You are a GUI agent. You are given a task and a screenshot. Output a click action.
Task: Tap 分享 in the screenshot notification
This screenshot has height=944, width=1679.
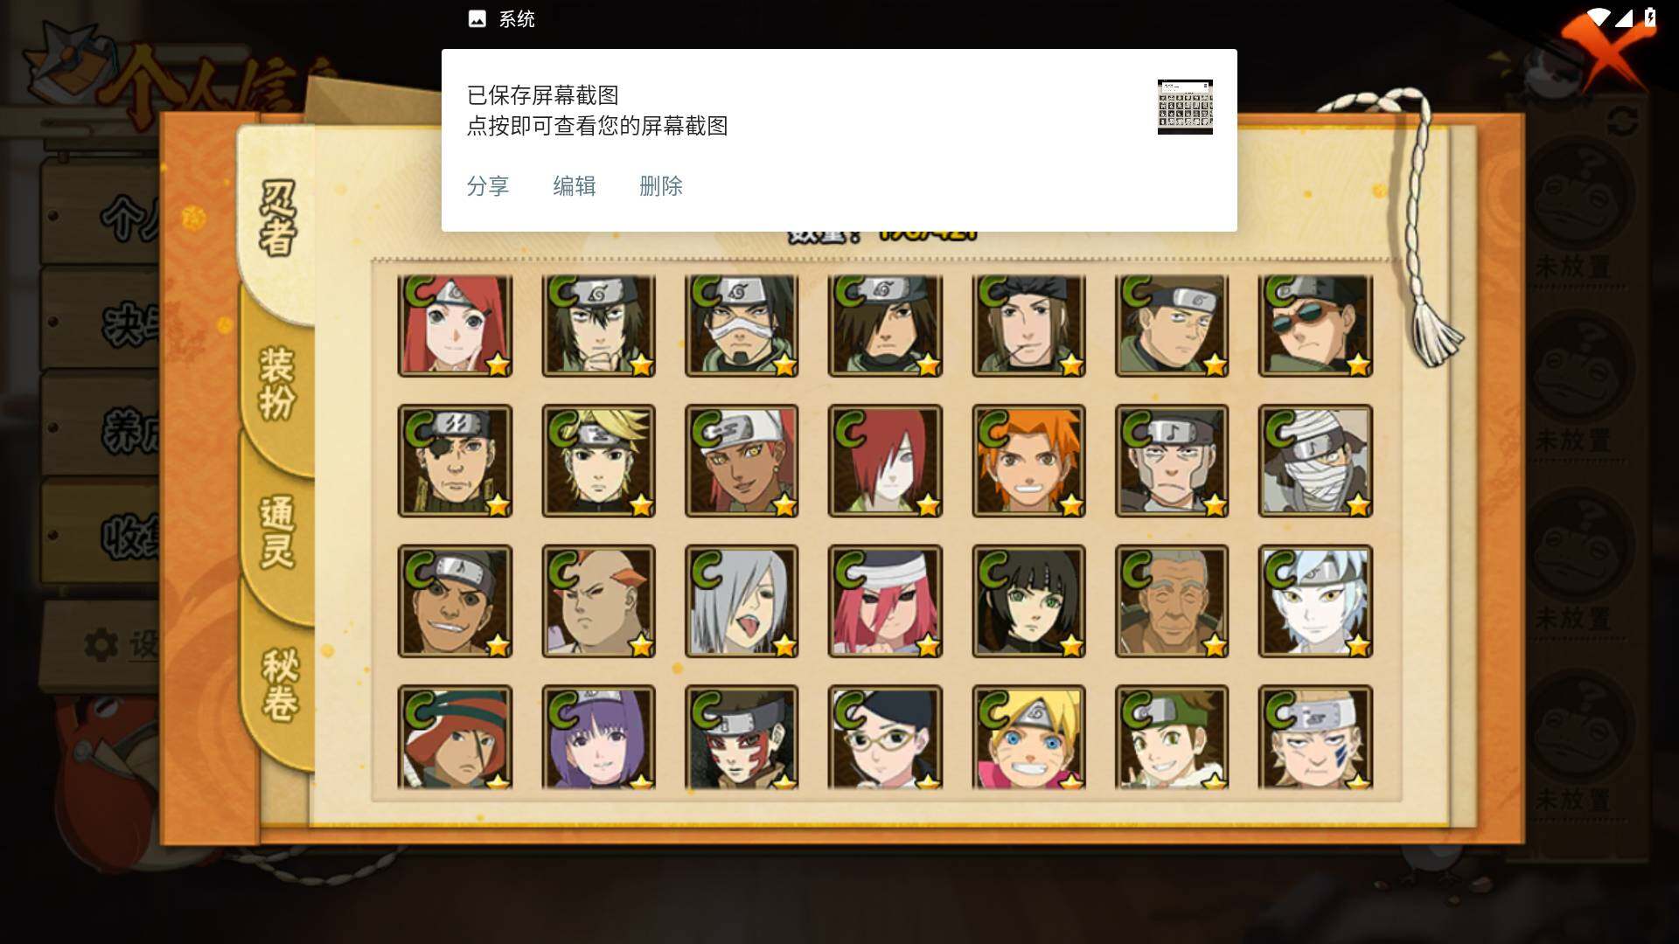pyautogui.click(x=488, y=186)
